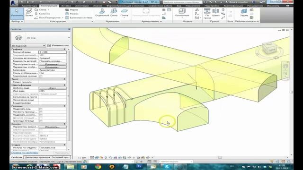
Task: Pick the Стена foundation tool in Фундамент panel
Action: pos(114,13)
